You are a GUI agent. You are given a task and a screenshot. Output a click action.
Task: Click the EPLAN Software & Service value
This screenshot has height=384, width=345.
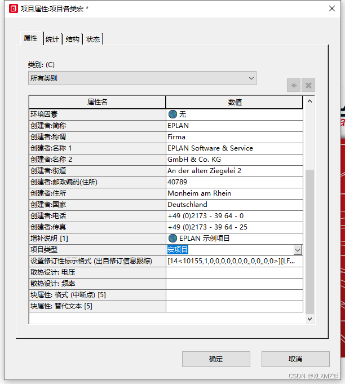[235, 148]
